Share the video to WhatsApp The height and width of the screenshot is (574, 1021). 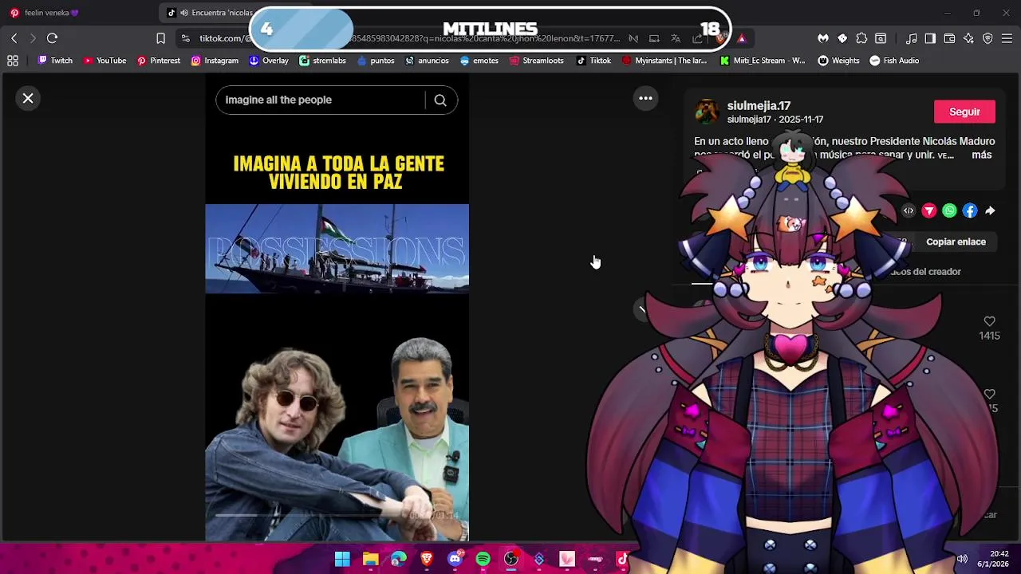point(949,211)
